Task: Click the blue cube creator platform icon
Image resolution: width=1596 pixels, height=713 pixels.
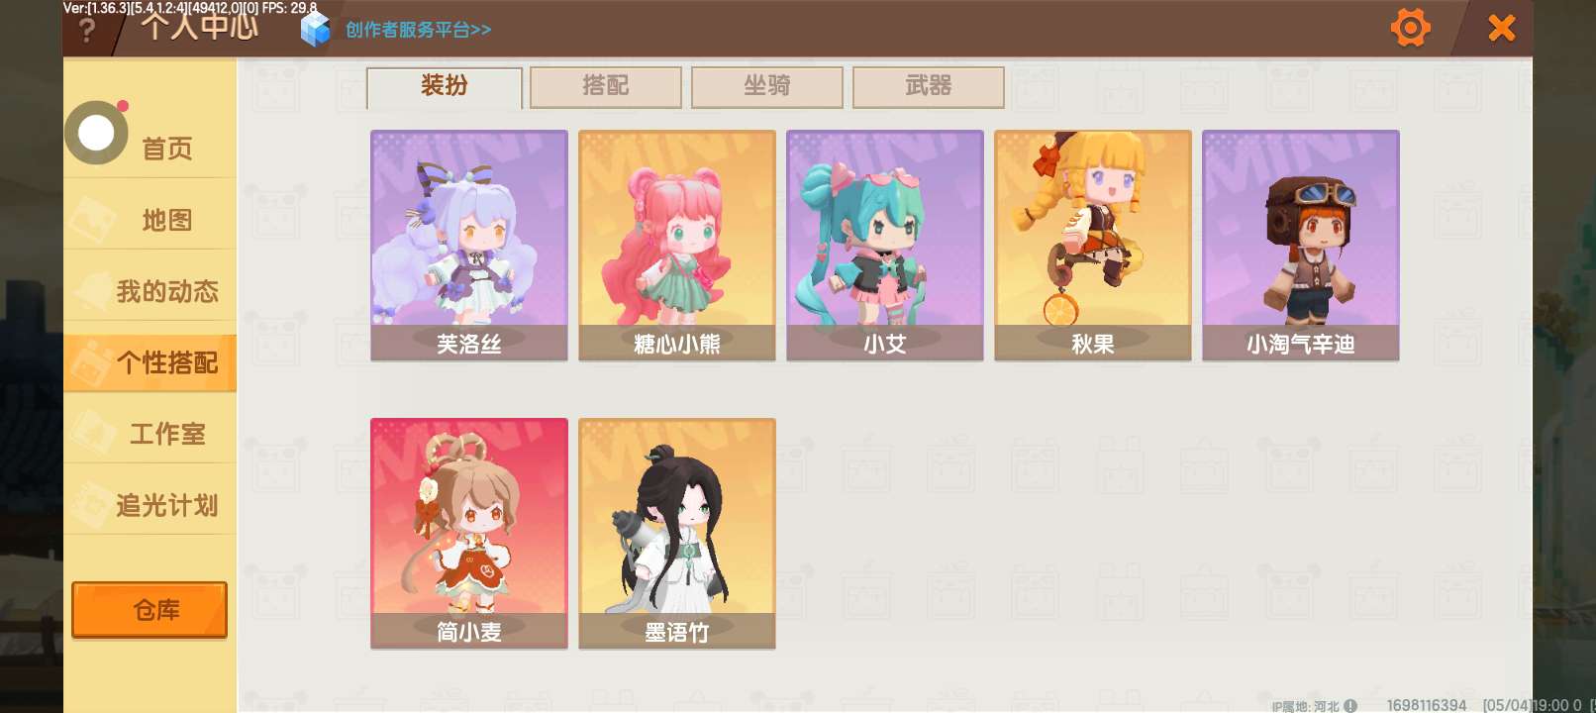Action: 315,29
